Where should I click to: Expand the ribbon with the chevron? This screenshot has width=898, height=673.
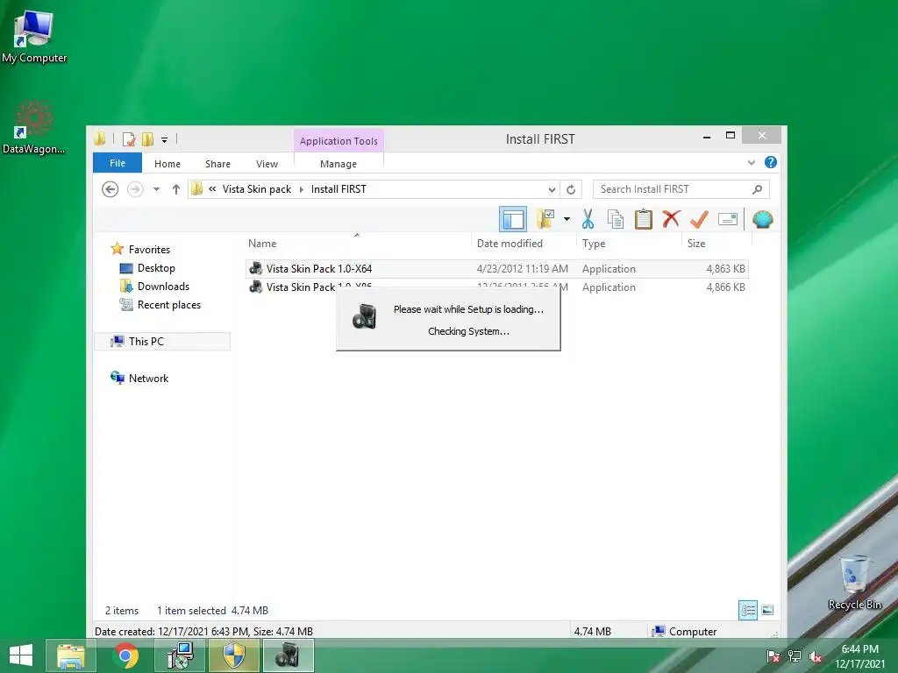click(752, 162)
